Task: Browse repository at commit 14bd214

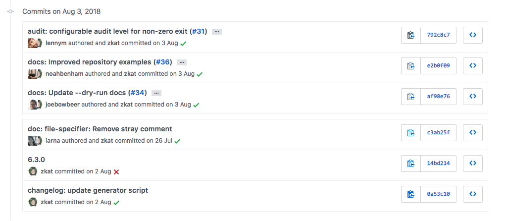Action: pos(472,163)
